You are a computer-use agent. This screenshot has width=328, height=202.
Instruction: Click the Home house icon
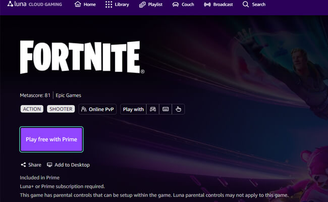pyautogui.click(x=78, y=4)
